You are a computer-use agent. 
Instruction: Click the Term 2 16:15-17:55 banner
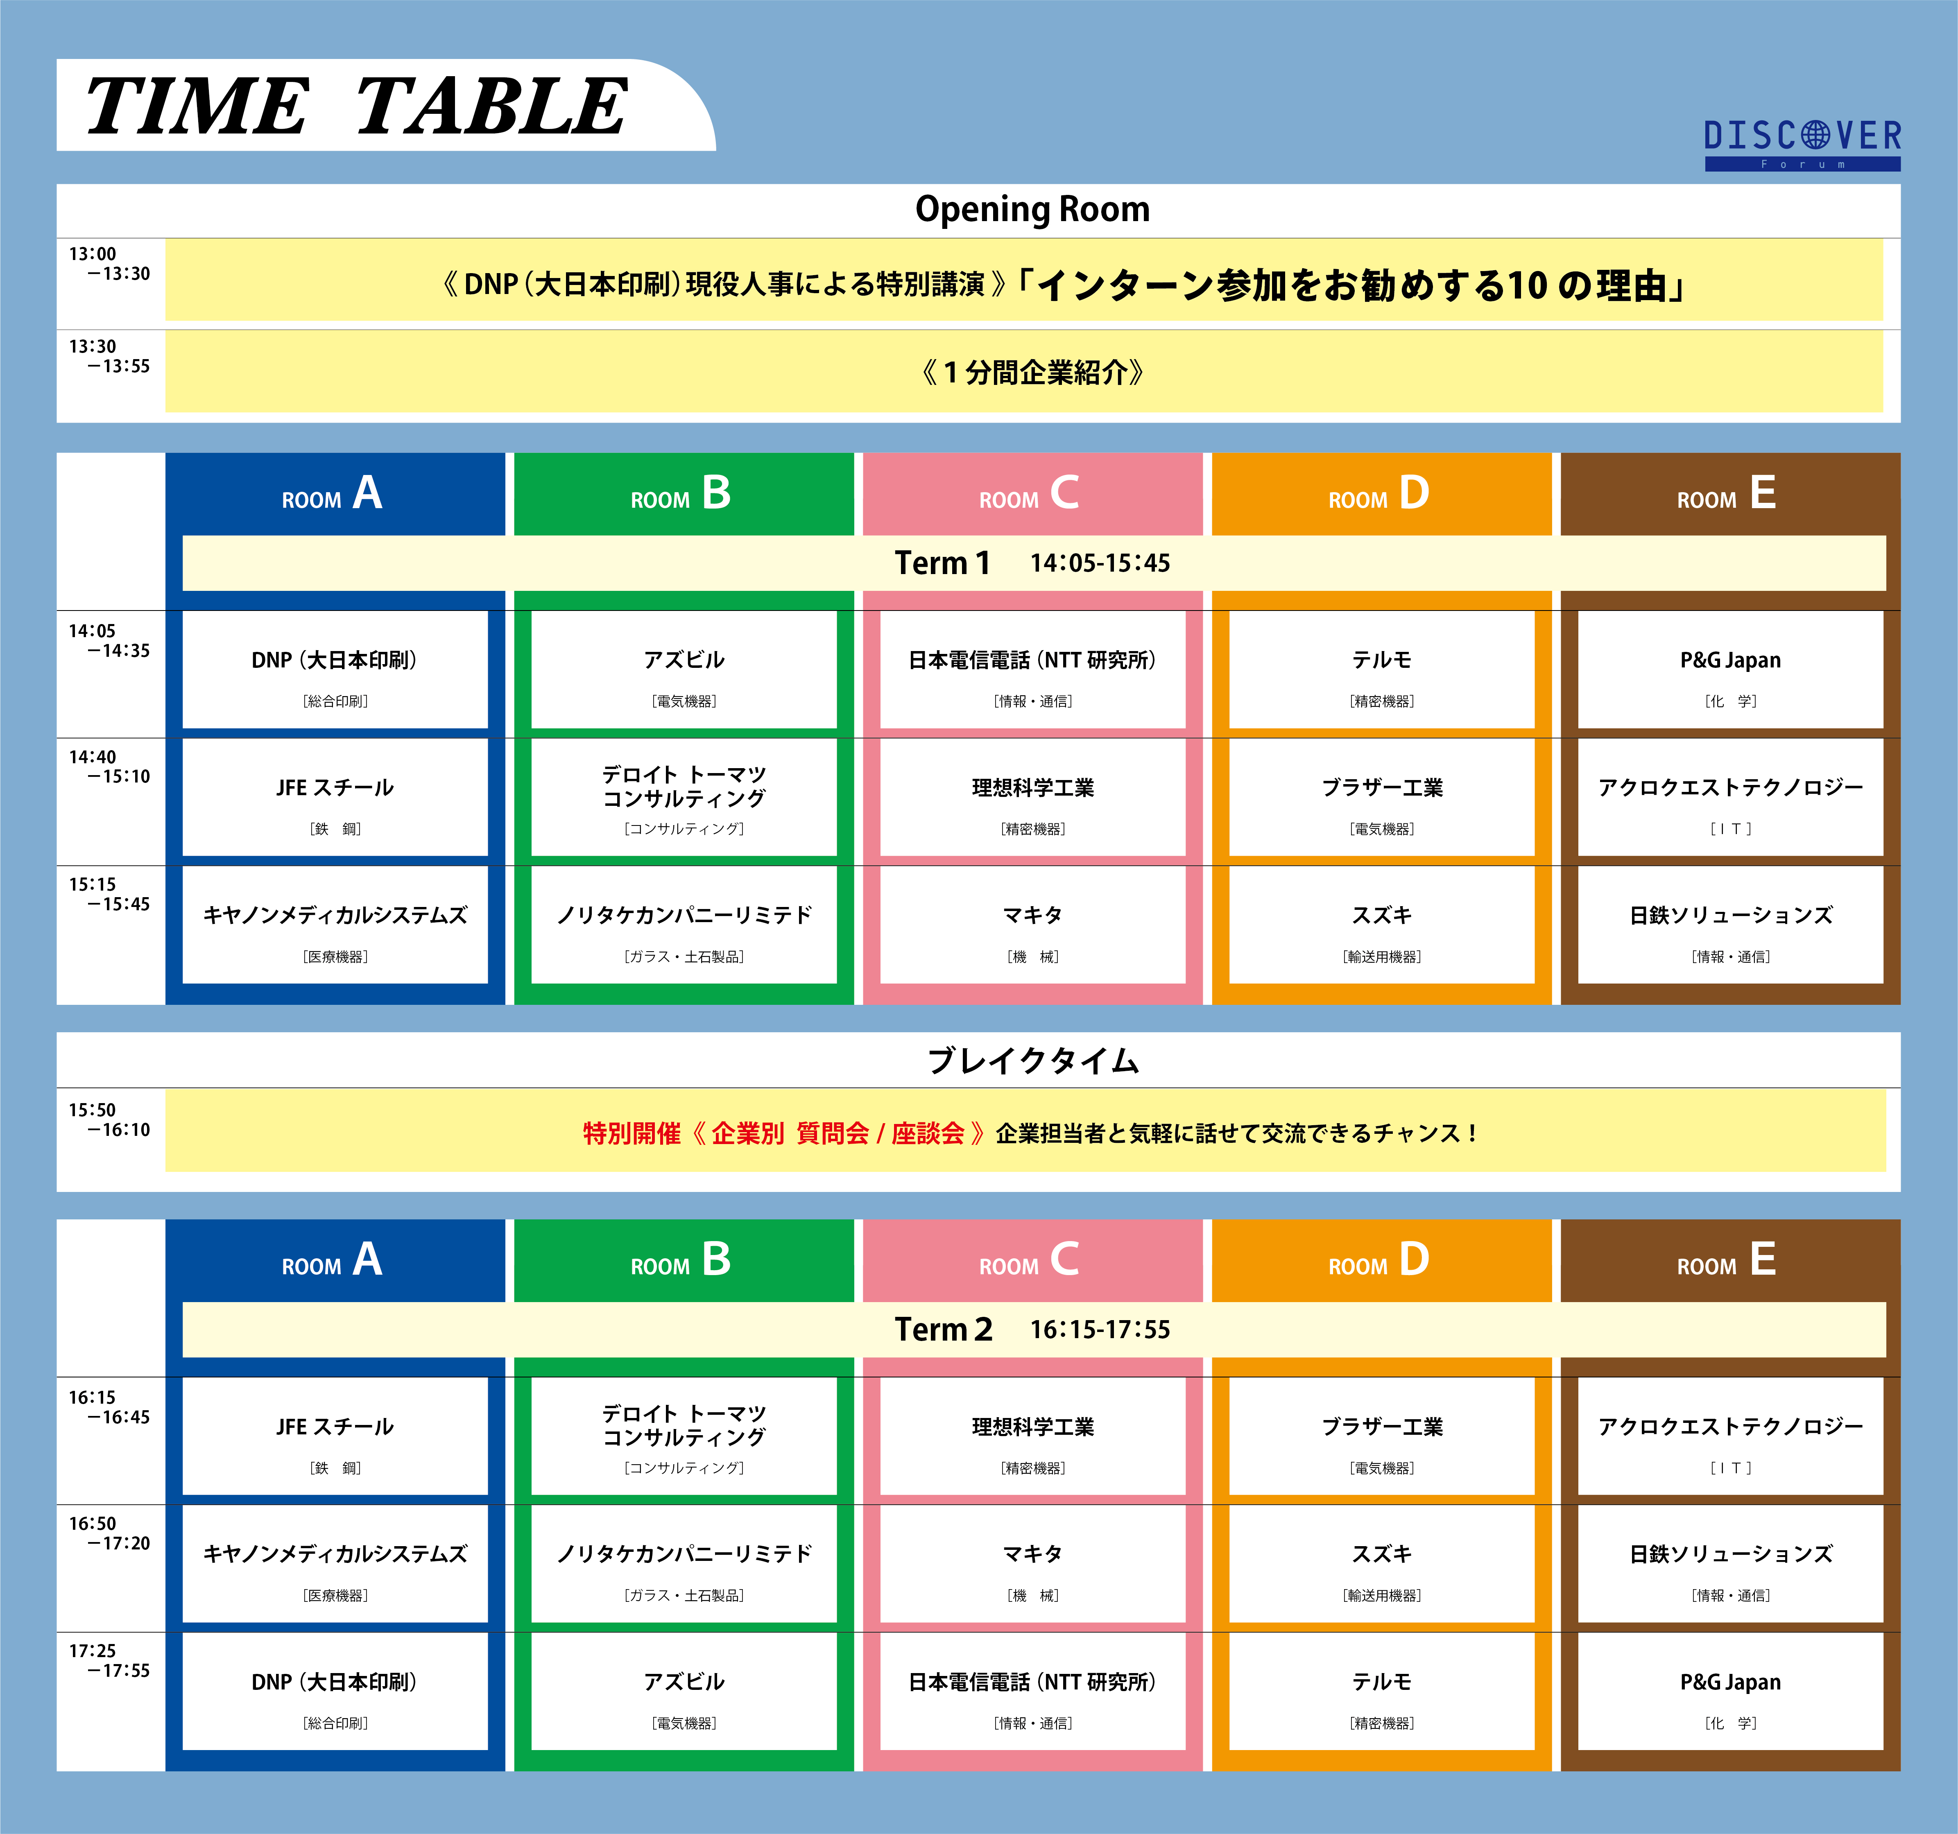coord(1034,1330)
